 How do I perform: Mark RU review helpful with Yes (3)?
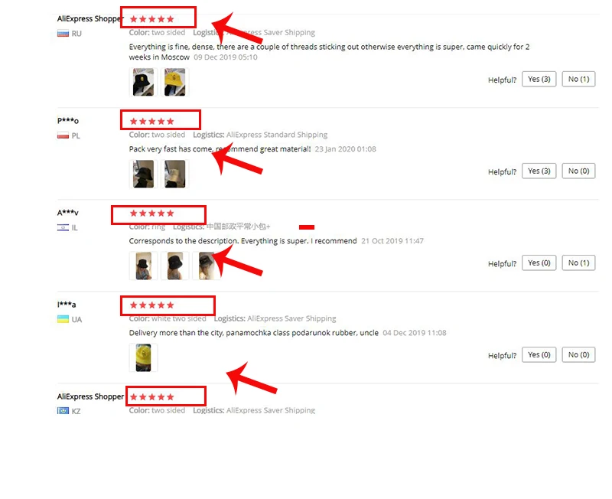[x=539, y=80]
